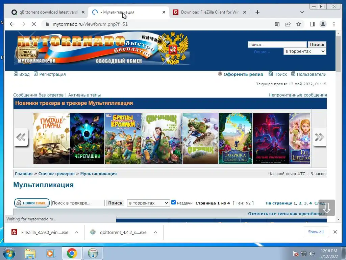Stop loading the current page

point(33,24)
